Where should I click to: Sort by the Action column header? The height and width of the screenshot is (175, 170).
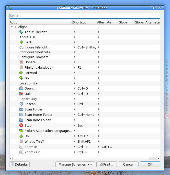tap(41, 22)
